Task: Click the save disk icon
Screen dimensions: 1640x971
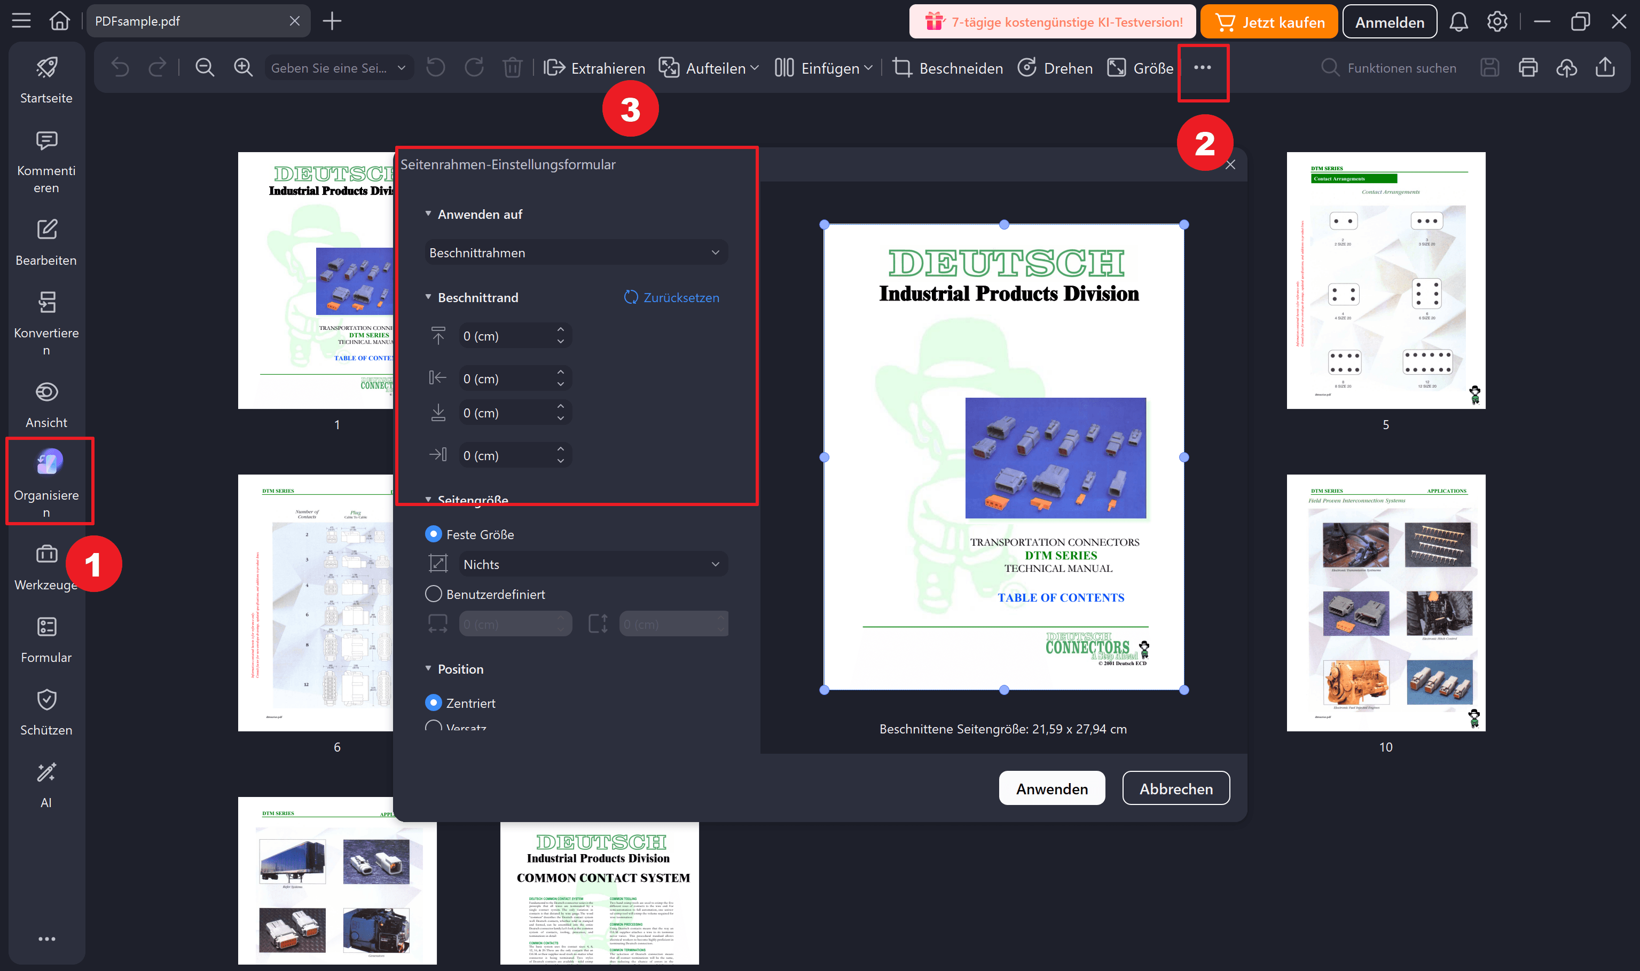Action: click(1489, 67)
